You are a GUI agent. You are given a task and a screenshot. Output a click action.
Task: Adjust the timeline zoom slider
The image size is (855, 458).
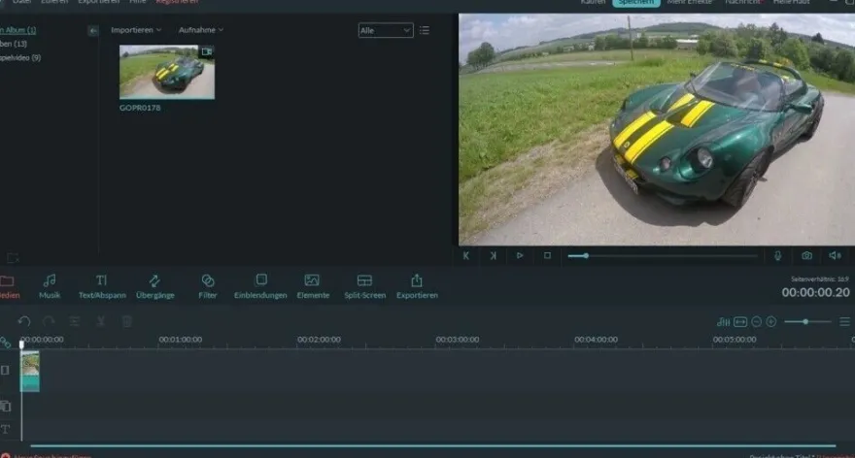click(807, 322)
